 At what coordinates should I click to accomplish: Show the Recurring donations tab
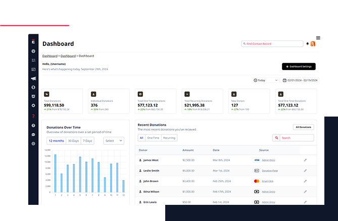[x=169, y=138]
